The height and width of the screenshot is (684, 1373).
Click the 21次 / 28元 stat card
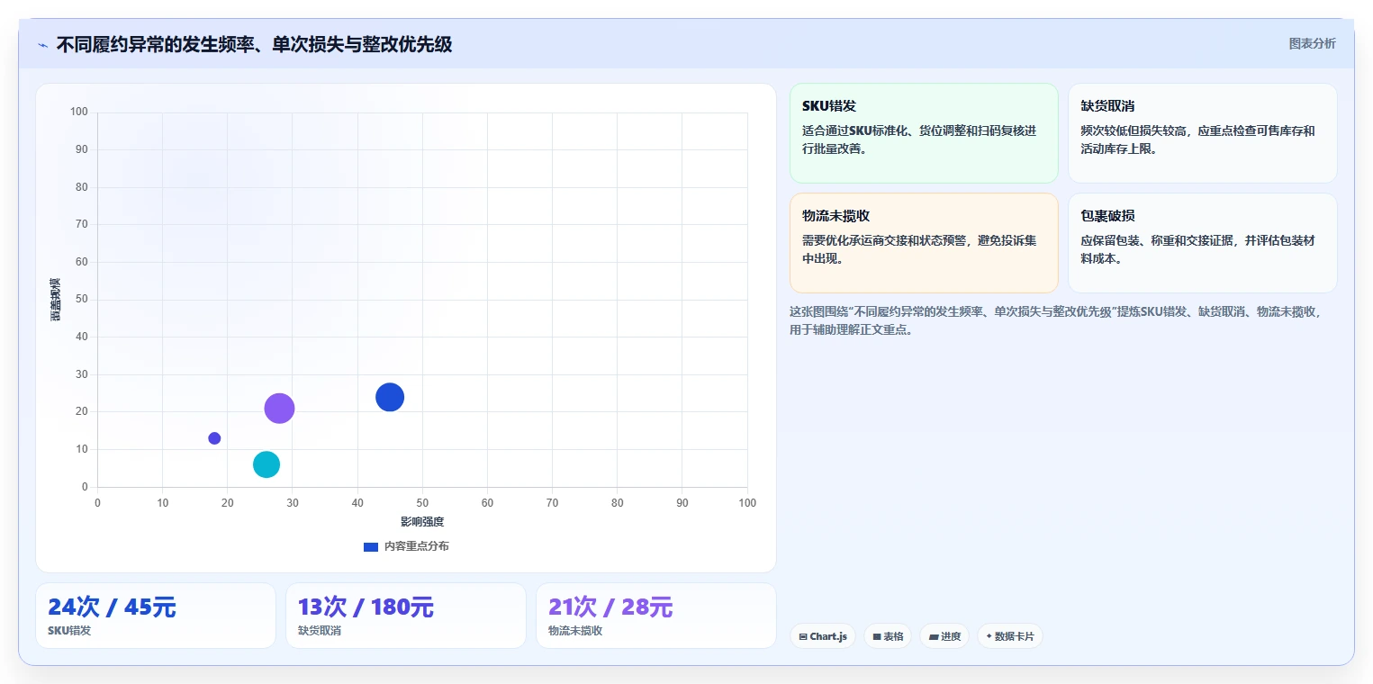click(656, 616)
